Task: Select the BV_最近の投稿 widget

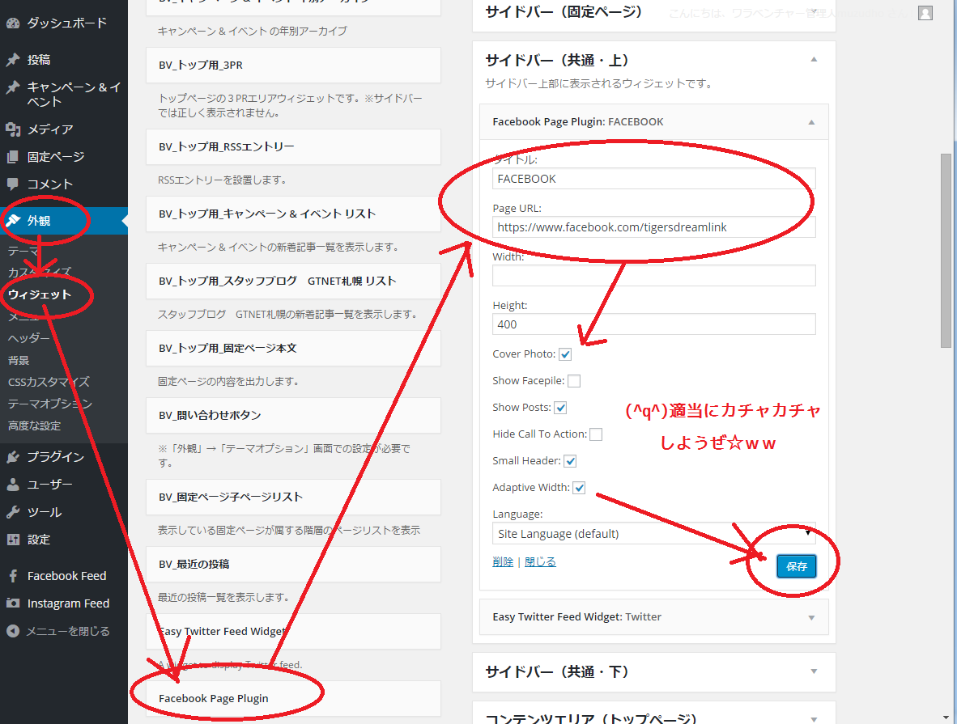Action: point(294,564)
